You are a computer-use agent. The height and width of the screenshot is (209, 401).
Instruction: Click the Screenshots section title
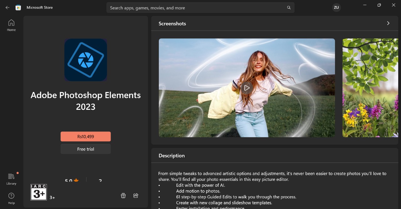(172, 23)
